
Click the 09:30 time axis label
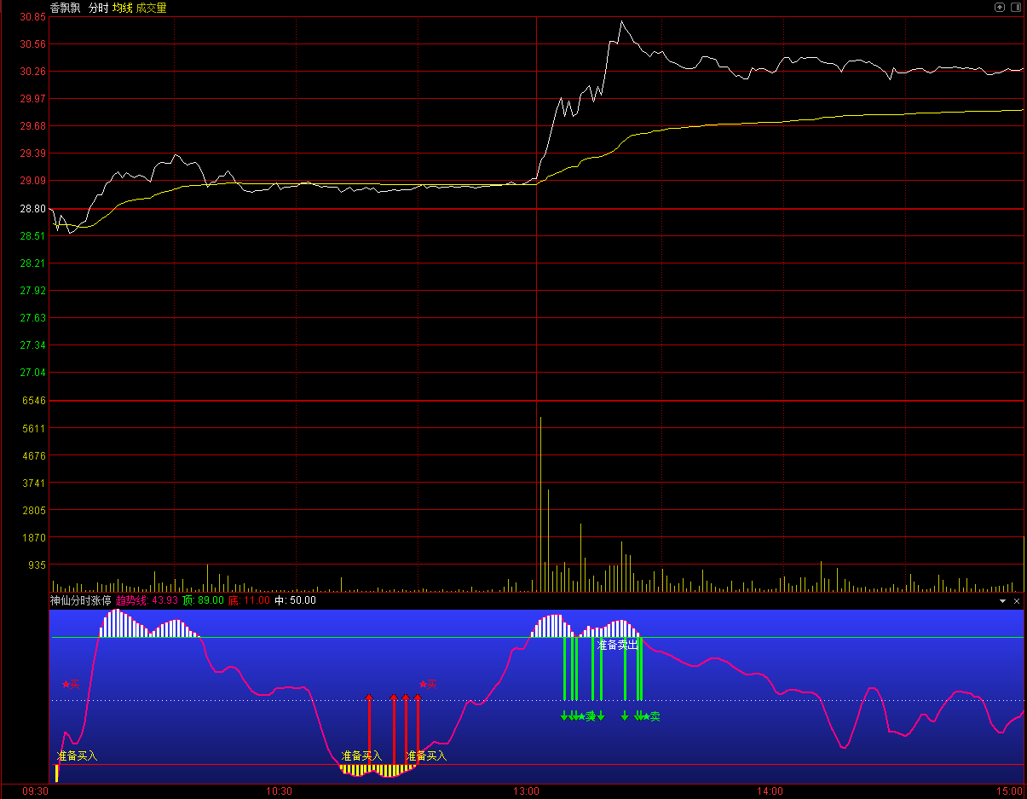[35, 792]
